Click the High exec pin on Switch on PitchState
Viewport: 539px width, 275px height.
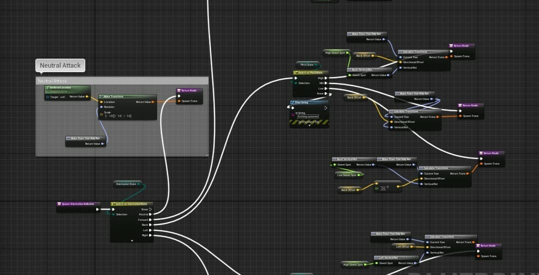pos(326,78)
